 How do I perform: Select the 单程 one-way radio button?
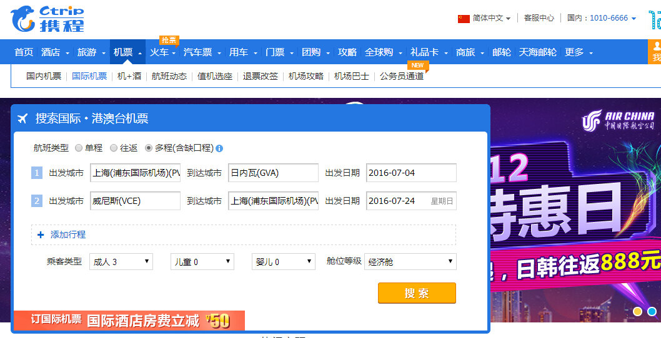click(79, 148)
